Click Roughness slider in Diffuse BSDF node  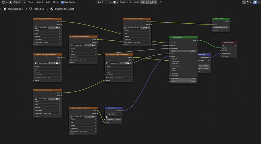pyautogui.click(x=221, y=28)
